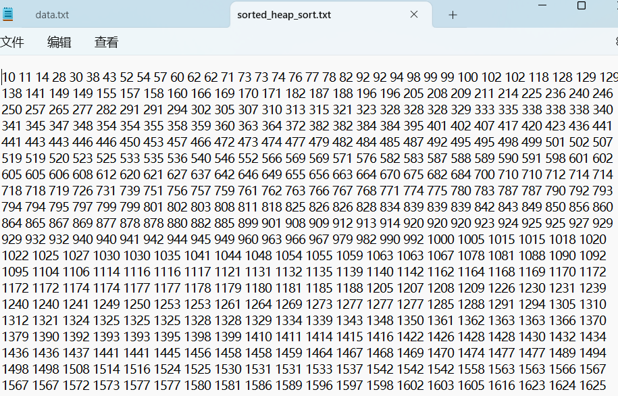The width and height of the screenshot is (618, 396).
Task: Switch to the data.txt tab
Action: [x=52, y=15]
